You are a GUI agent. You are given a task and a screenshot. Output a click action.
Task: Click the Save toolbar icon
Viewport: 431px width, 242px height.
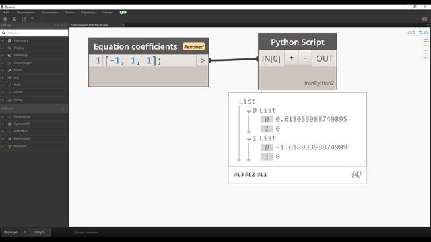(24, 19)
